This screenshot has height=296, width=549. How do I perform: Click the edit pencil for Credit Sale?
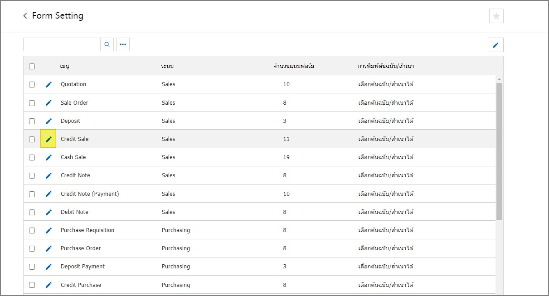[x=49, y=139]
